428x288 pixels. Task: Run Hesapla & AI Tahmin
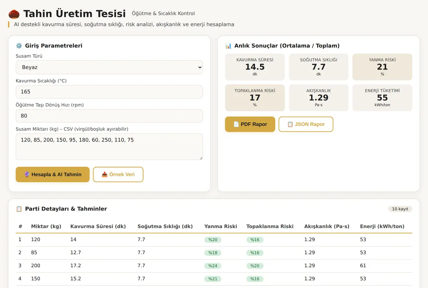tap(52, 174)
